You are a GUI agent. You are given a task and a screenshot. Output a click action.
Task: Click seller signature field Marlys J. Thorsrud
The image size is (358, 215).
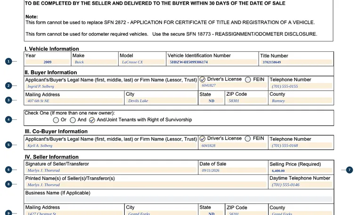tap(111, 170)
